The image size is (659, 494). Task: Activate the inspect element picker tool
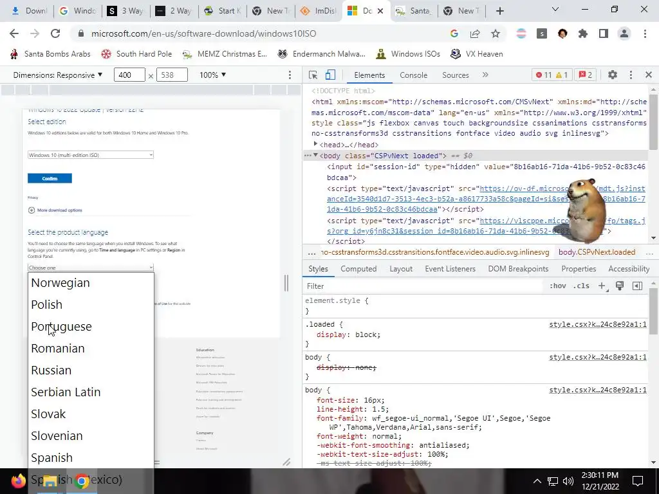(313, 75)
